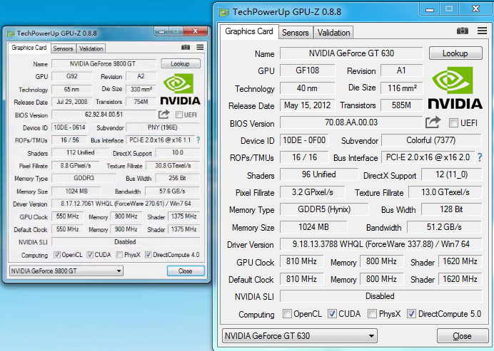
Task: Click Bandwidth value 57.6 GB/s
Action: [x=172, y=192]
